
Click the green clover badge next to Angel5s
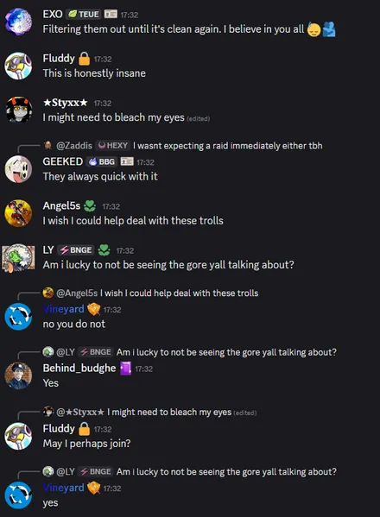coord(90,206)
